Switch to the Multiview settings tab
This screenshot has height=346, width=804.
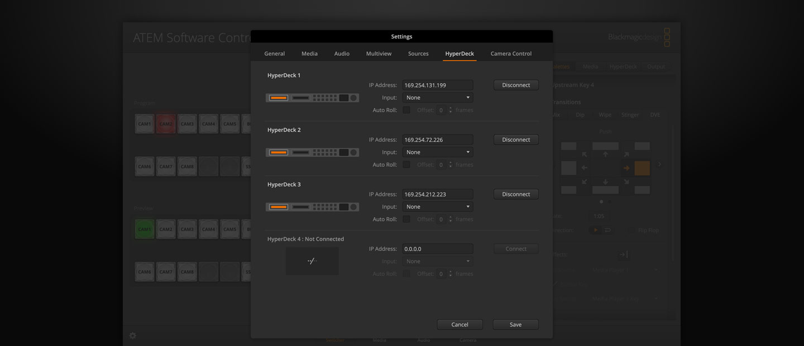pyautogui.click(x=379, y=53)
